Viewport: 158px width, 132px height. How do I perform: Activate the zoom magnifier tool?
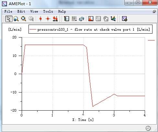[16, 19]
